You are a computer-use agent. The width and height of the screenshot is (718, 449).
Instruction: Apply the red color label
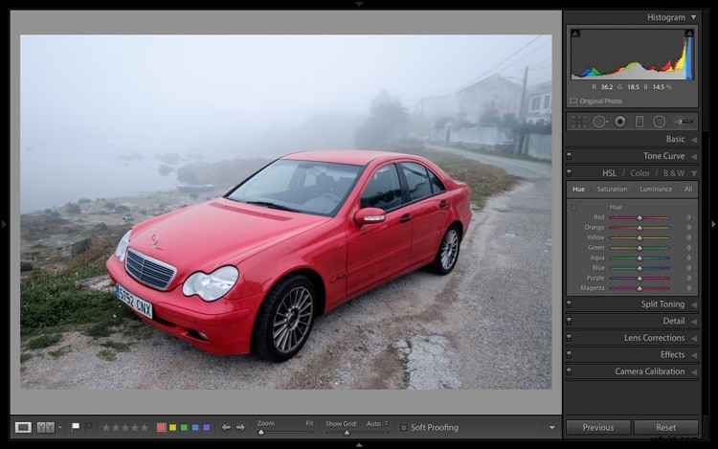(161, 428)
